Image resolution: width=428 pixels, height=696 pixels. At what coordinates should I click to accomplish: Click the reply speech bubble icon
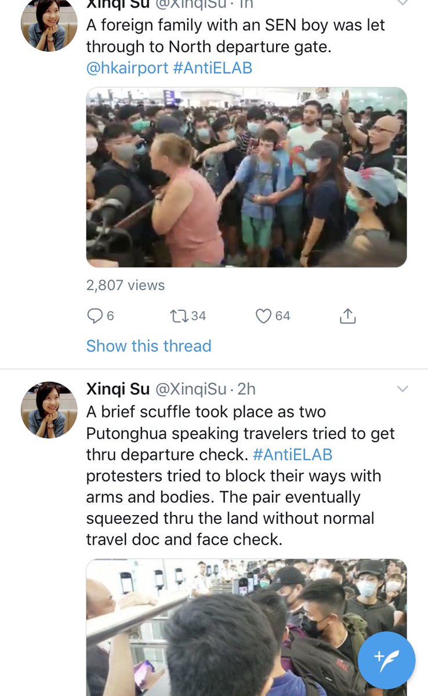click(x=95, y=316)
